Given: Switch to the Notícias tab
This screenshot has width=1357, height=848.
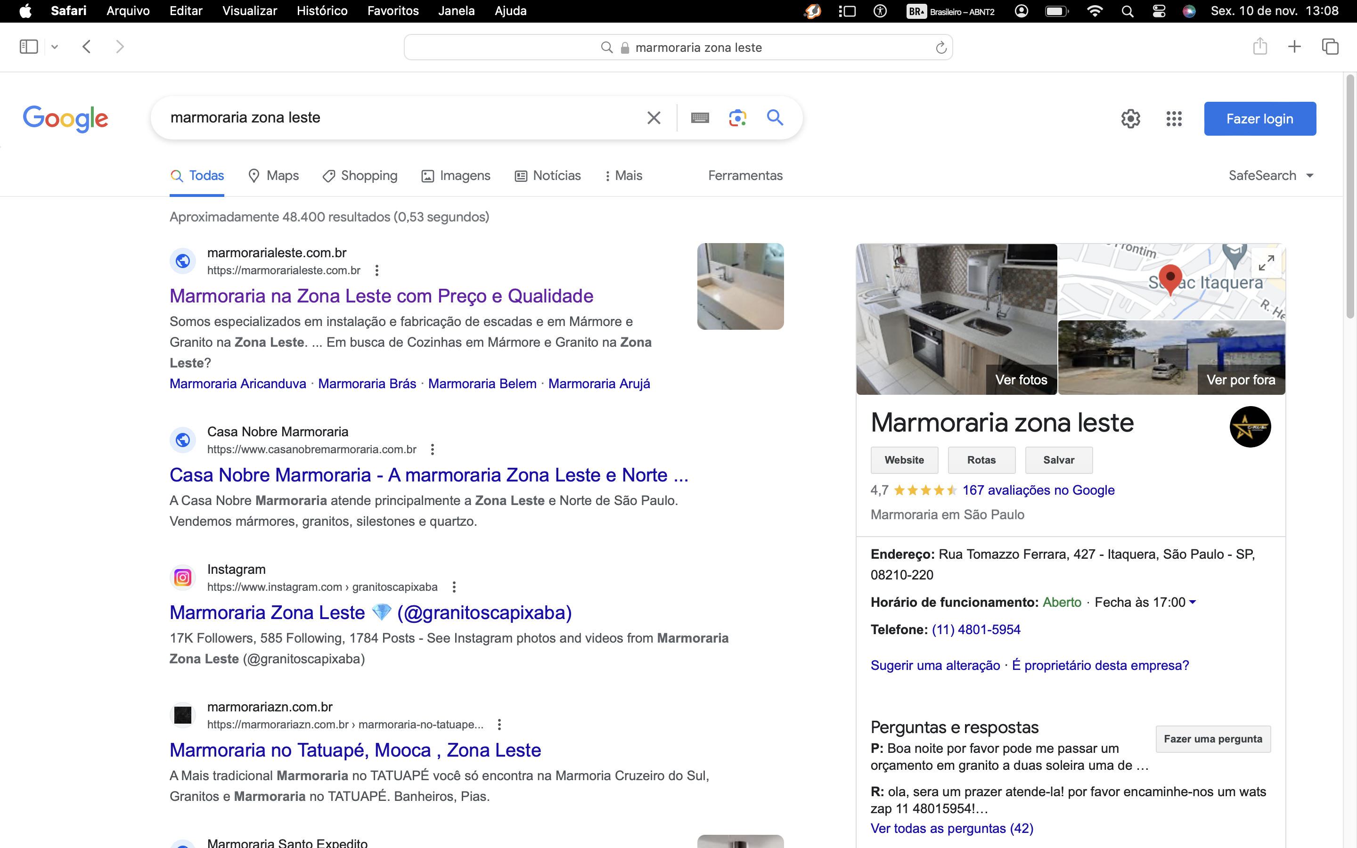Looking at the screenshot, I should pos(548,176).
